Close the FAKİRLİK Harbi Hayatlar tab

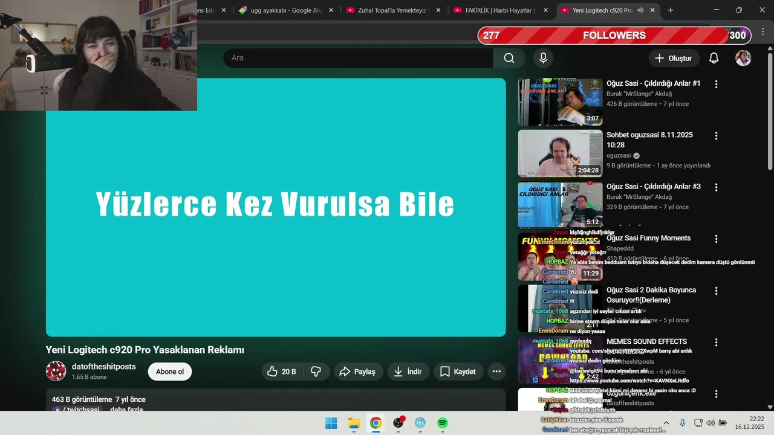[x=545, y=10]
